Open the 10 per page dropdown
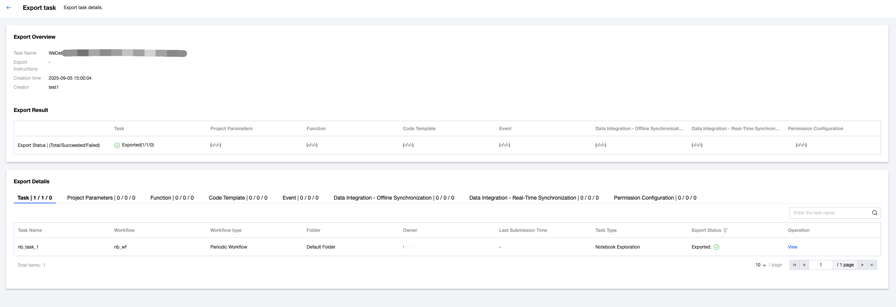Viewport: 896px width, 307px height. [761, 265]
